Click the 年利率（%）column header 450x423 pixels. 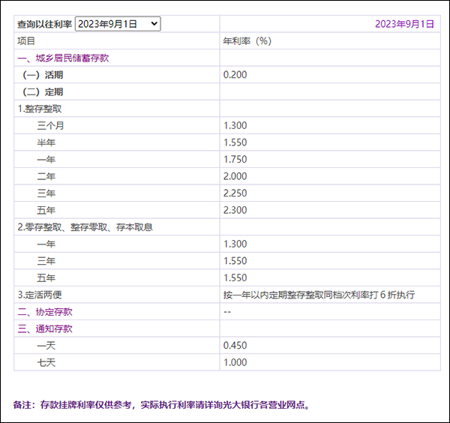click(x=247, y=40)
